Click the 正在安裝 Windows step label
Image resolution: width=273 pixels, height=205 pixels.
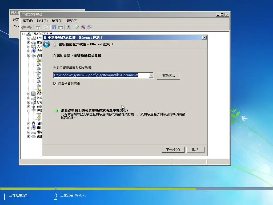click(73, 195)
